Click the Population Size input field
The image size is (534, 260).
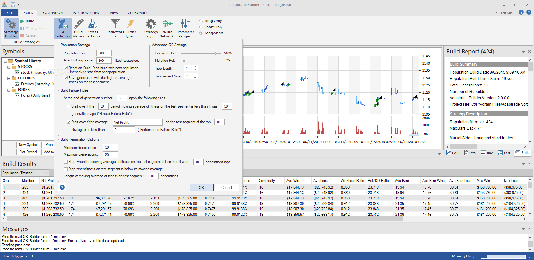[104, 53]
